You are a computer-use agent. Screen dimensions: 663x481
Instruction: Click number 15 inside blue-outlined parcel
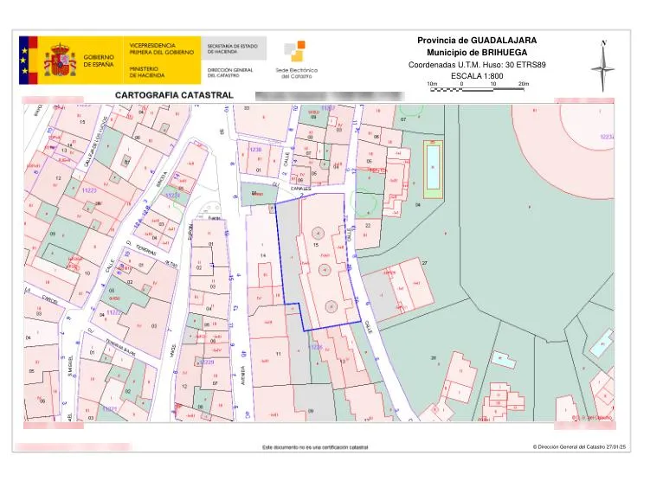(x=316, y=245)
